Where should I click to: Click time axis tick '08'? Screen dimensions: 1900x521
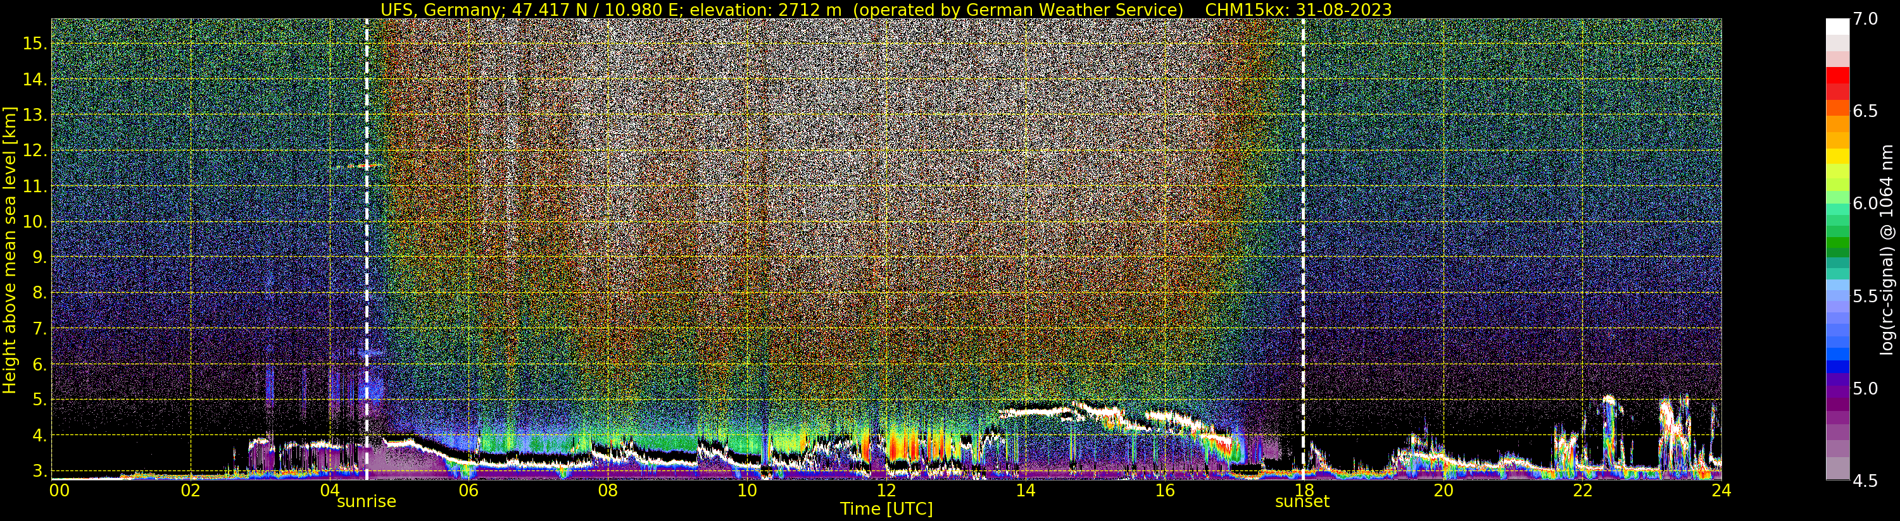[608, 489]
